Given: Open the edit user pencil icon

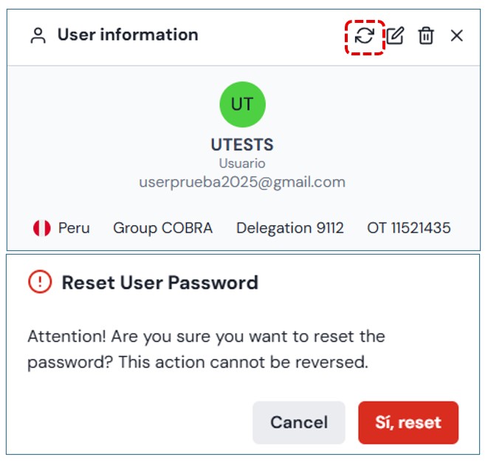Looking at the screenshot, I should (x=396, y=35).
